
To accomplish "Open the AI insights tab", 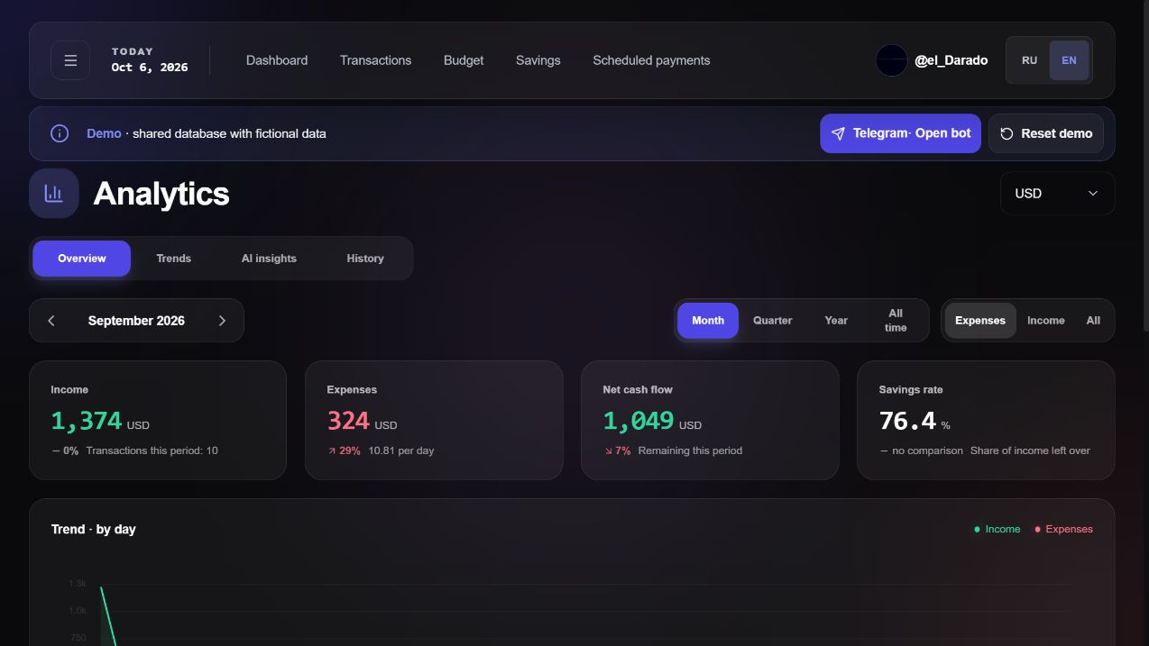I will (x=269, y=259).
